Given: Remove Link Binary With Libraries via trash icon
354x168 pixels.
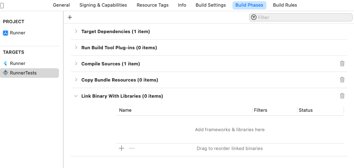Looking at the screenshot, I should pos(342,96).
